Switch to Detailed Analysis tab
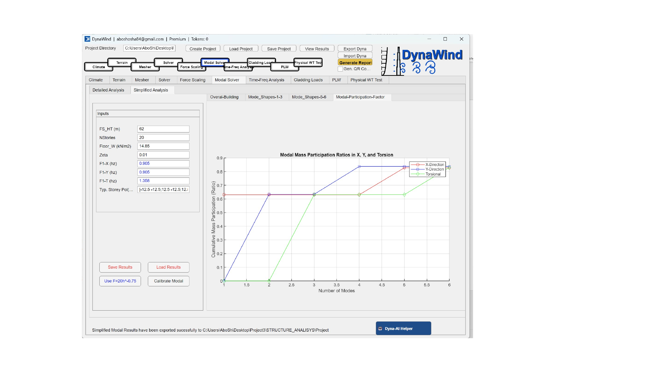Image resolution: width=656 pixels, height=369 pixels. [108, 90]
